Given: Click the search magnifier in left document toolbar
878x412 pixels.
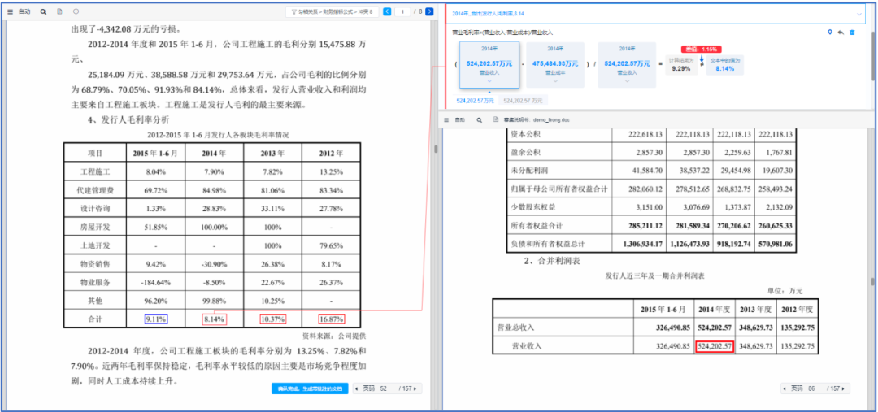Looking at the screenshot, I should [43, 11].
